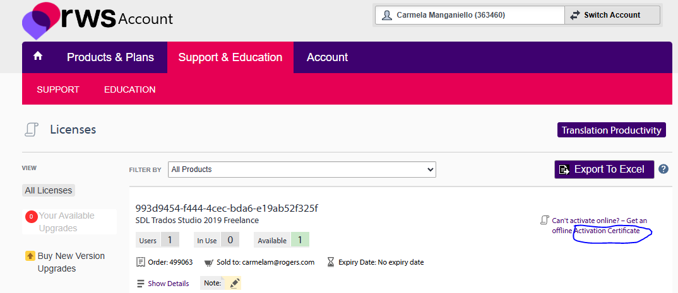This screenshot has height=293, width=678.
Task: Click the yellow upgrade arrow icon
Action: tap(30, 256)
